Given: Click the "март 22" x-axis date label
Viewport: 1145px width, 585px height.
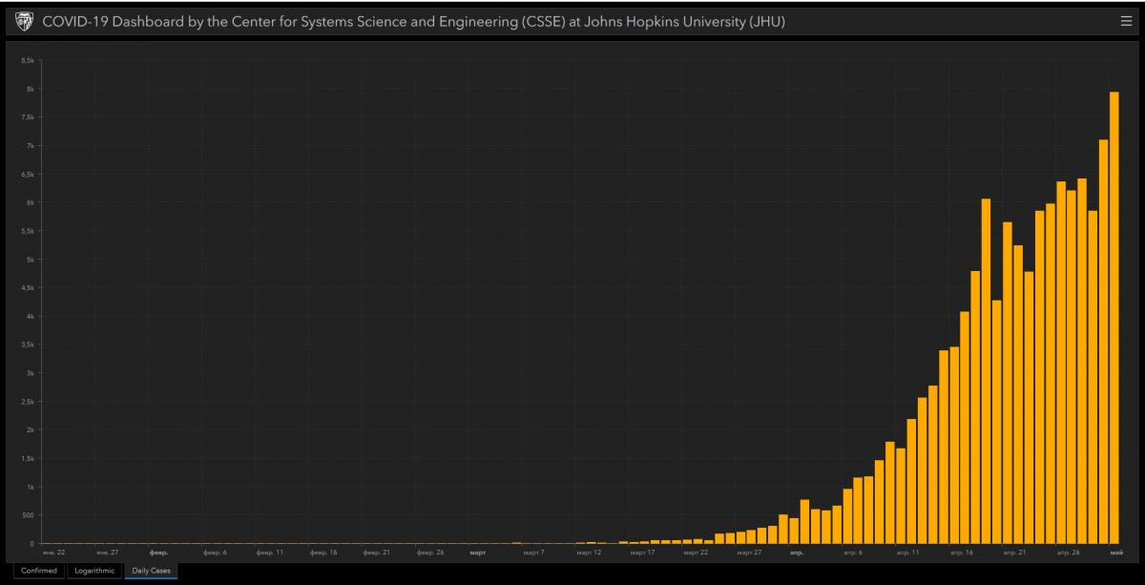Looking at the screenshot, I should coord(696,553).
